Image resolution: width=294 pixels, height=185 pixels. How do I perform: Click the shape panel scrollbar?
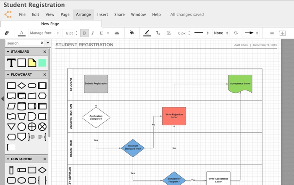[49, 92]
